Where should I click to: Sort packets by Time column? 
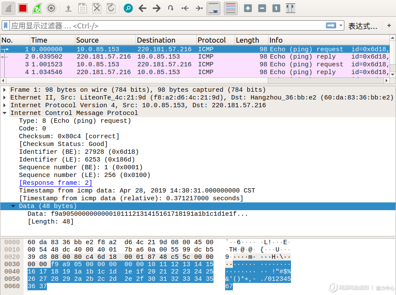[53, 40]
